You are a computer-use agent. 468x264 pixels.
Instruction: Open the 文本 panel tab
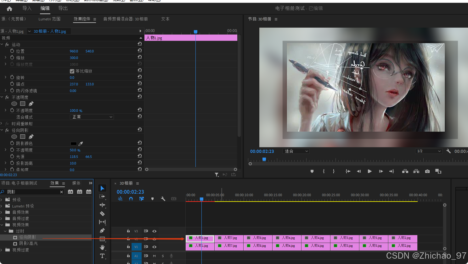[165, 19]
